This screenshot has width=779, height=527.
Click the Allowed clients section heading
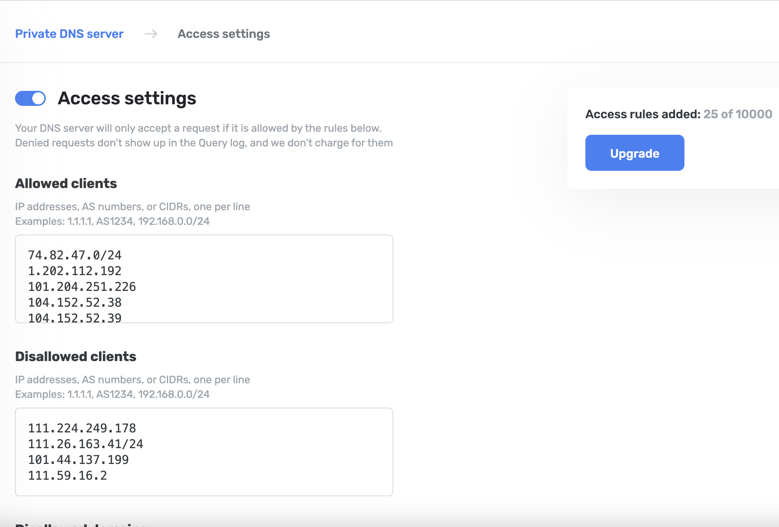click(x=66, y=184)
